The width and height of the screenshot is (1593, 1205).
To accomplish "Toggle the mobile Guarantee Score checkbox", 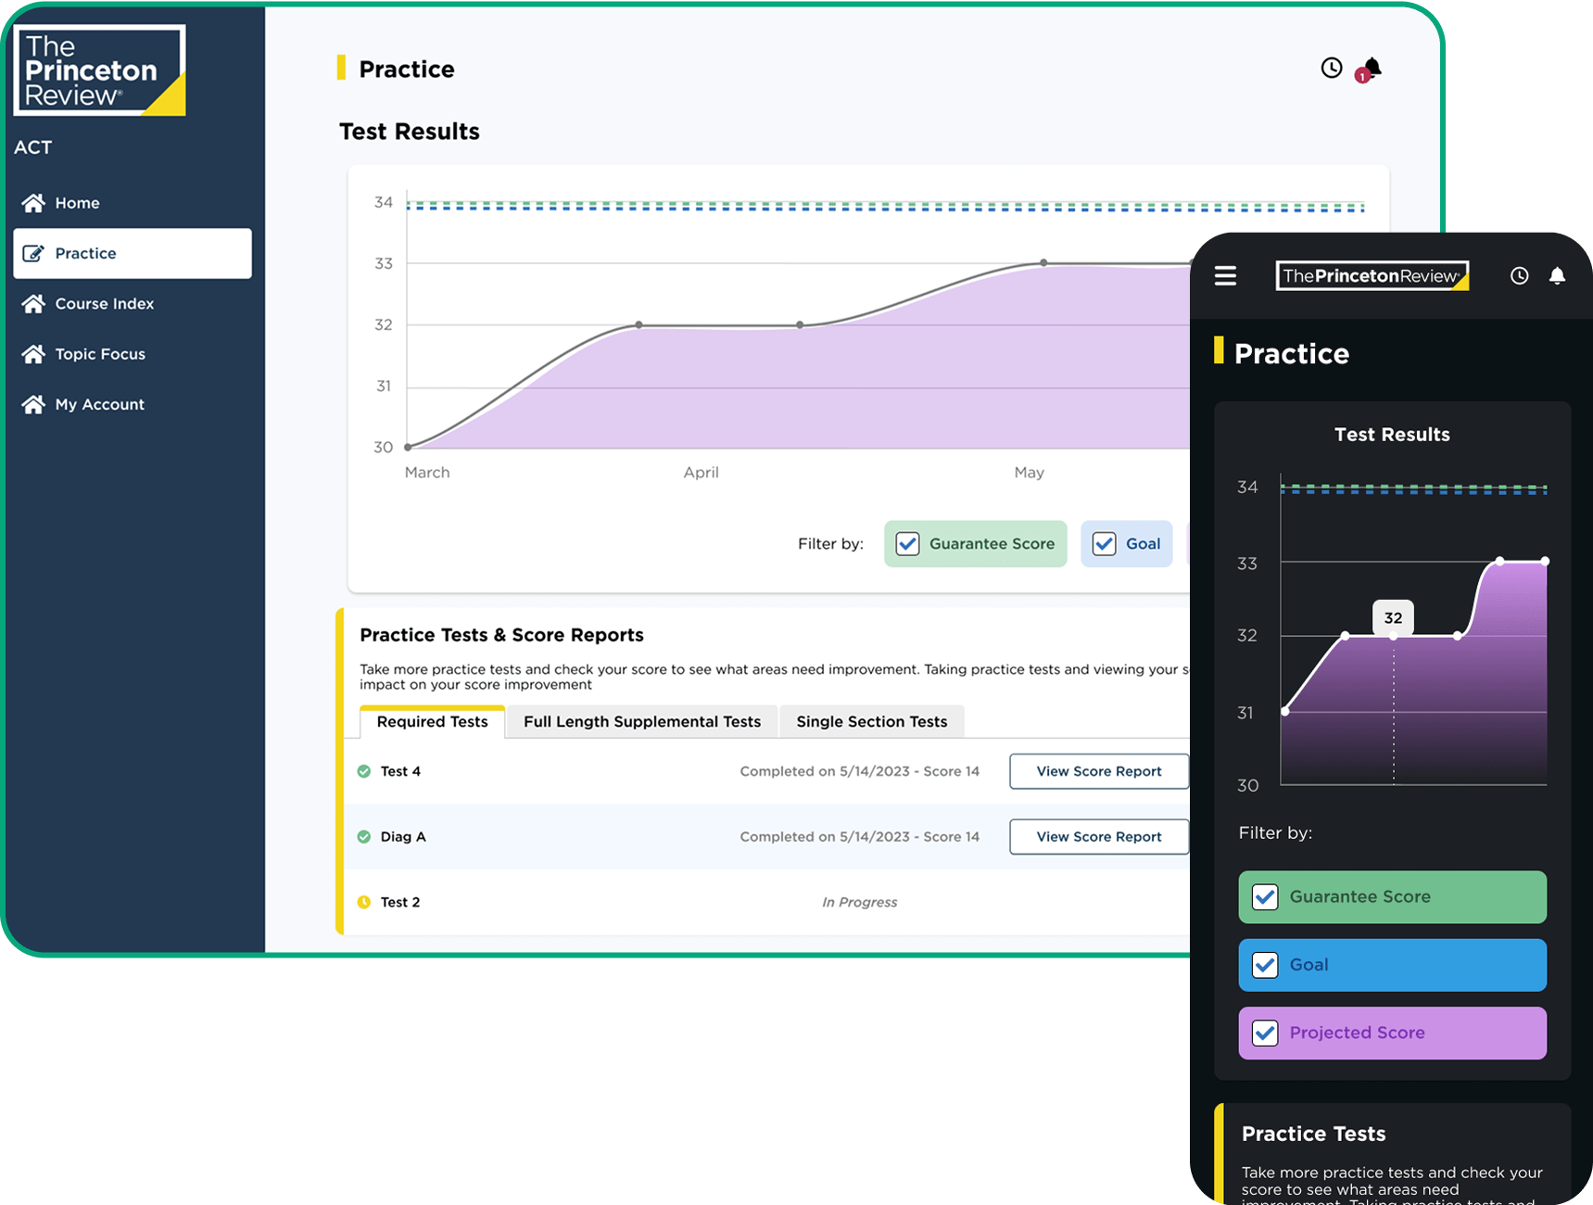I will 1265,896.
